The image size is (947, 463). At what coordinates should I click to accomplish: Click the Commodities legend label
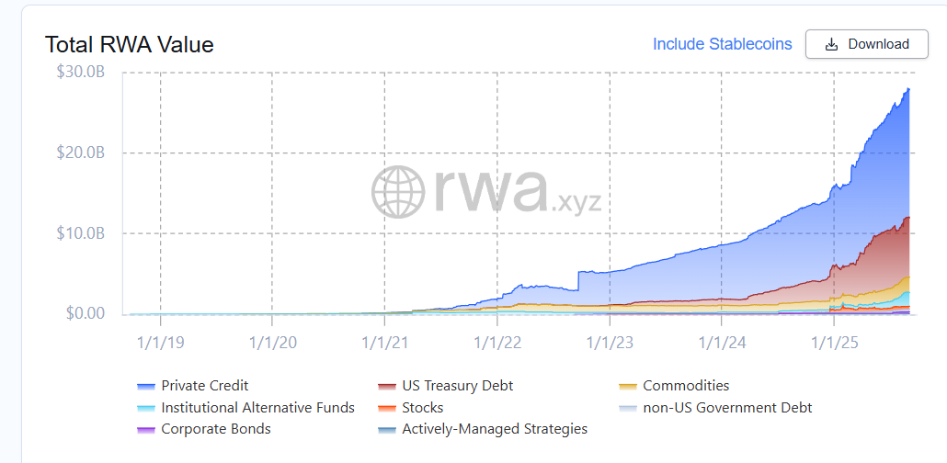click(686, 386)
